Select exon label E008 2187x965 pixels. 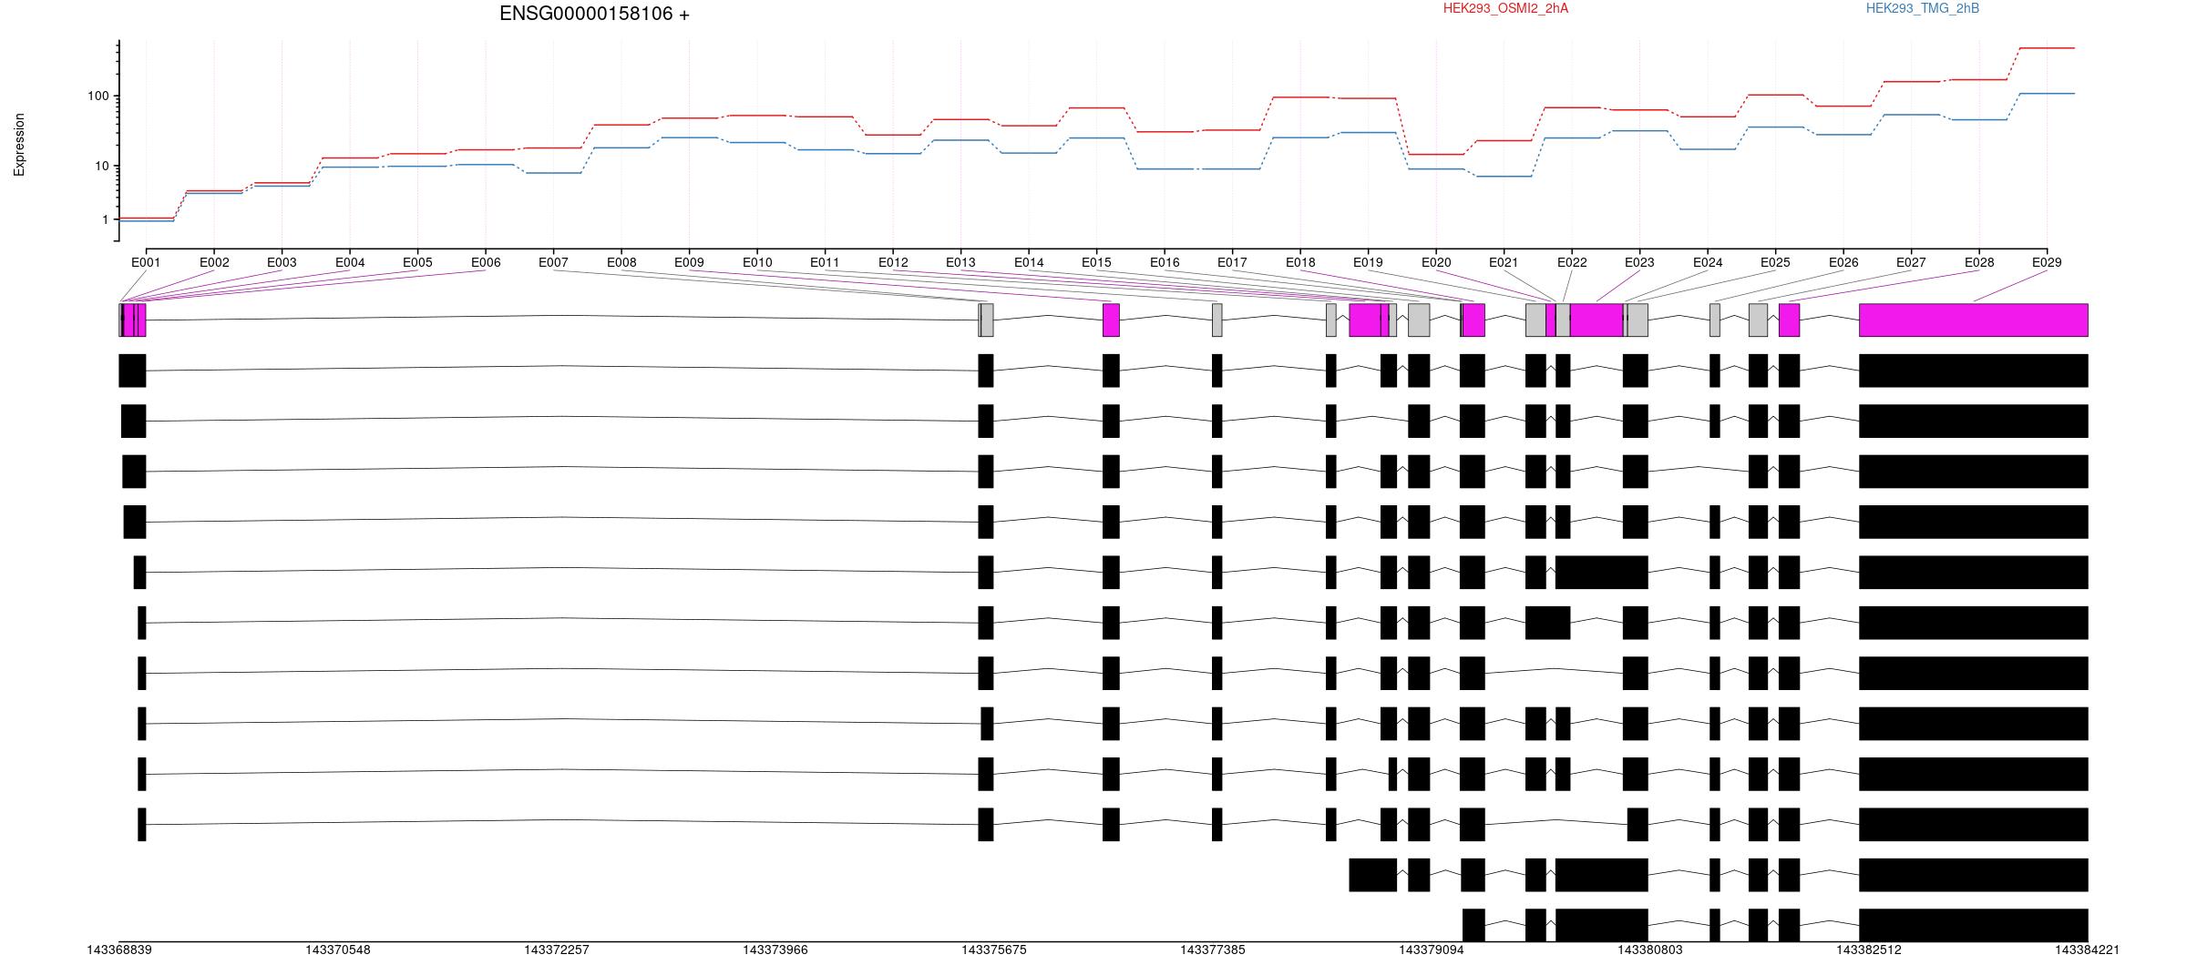[x=621, y=262]
